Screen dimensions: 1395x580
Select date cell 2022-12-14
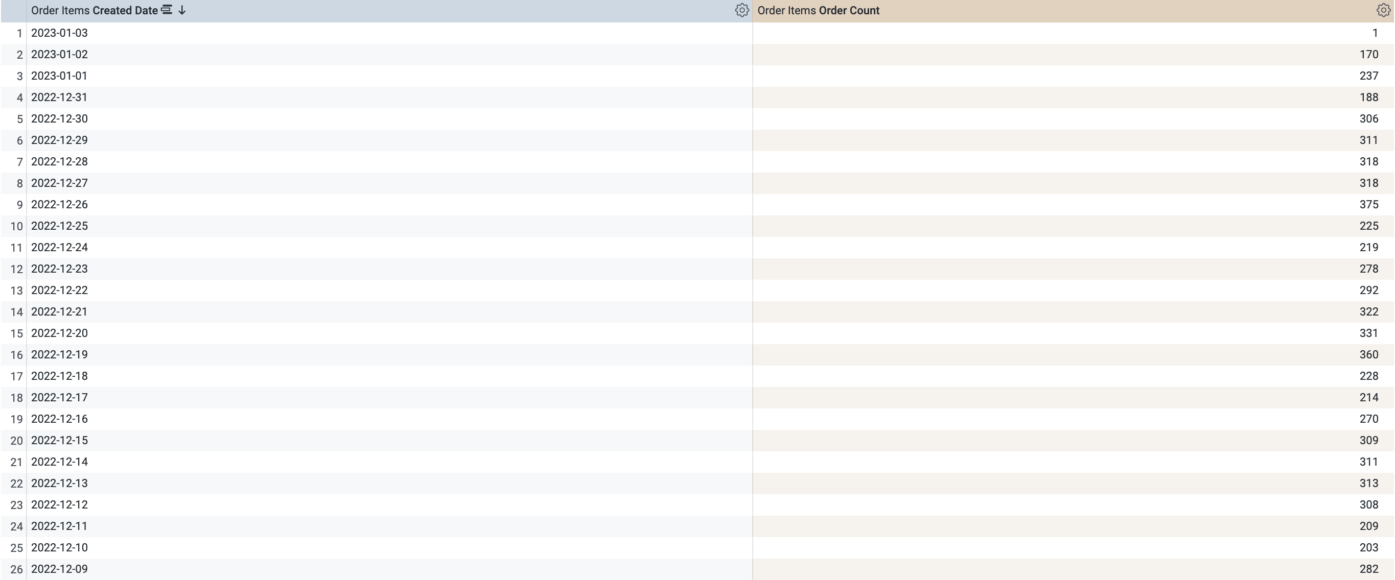(59, 462)
